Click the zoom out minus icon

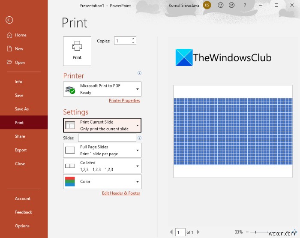pyautogui.click(x=247, y=232)
